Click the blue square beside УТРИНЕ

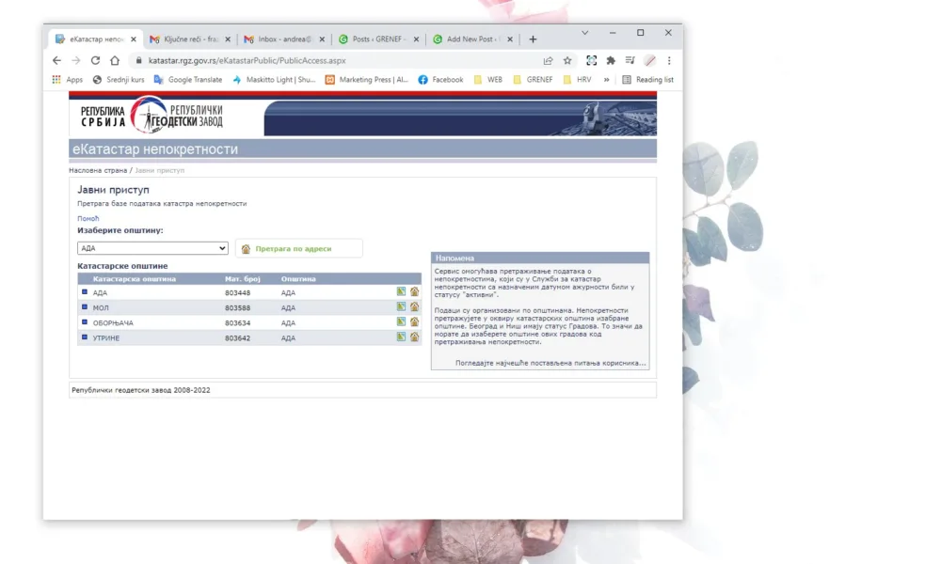pos(85,337)
